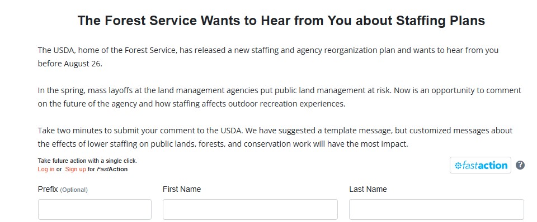
Task: Focus the Prefix input field
Action: (95, 209)
